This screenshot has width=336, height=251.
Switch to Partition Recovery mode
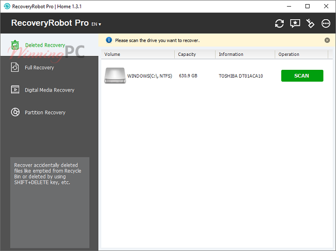[x=49, y=112]
